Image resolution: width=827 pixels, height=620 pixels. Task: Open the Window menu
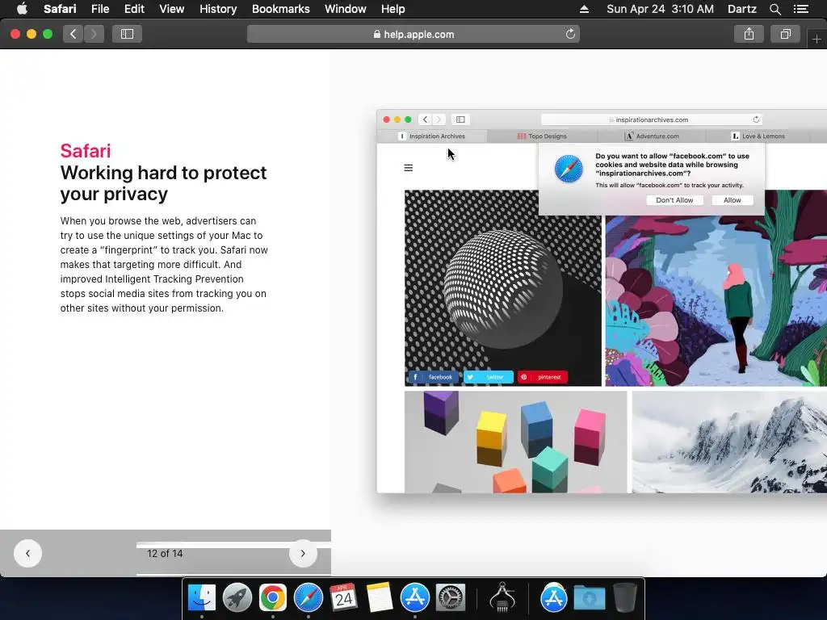coord(345,9)
